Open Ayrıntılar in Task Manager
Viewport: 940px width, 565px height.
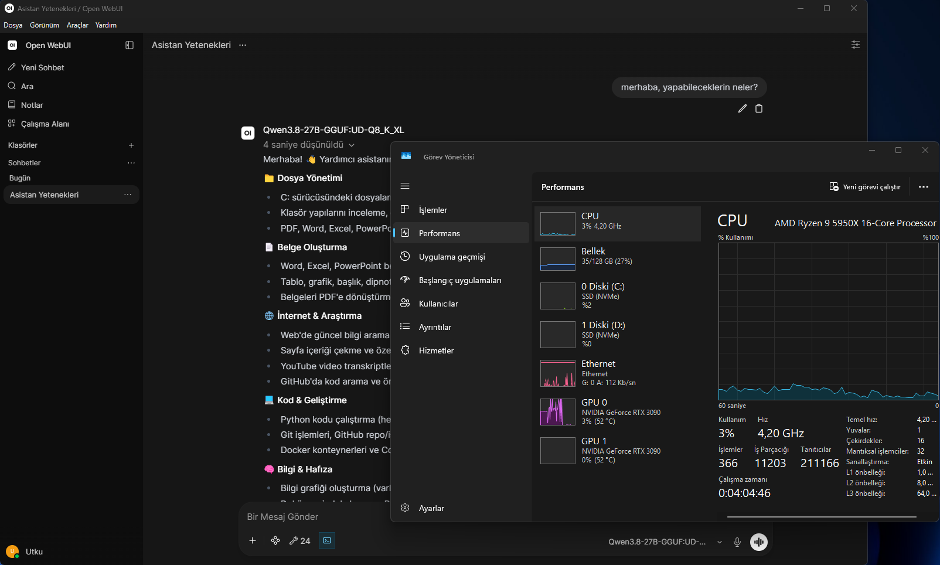click(461, 327)
